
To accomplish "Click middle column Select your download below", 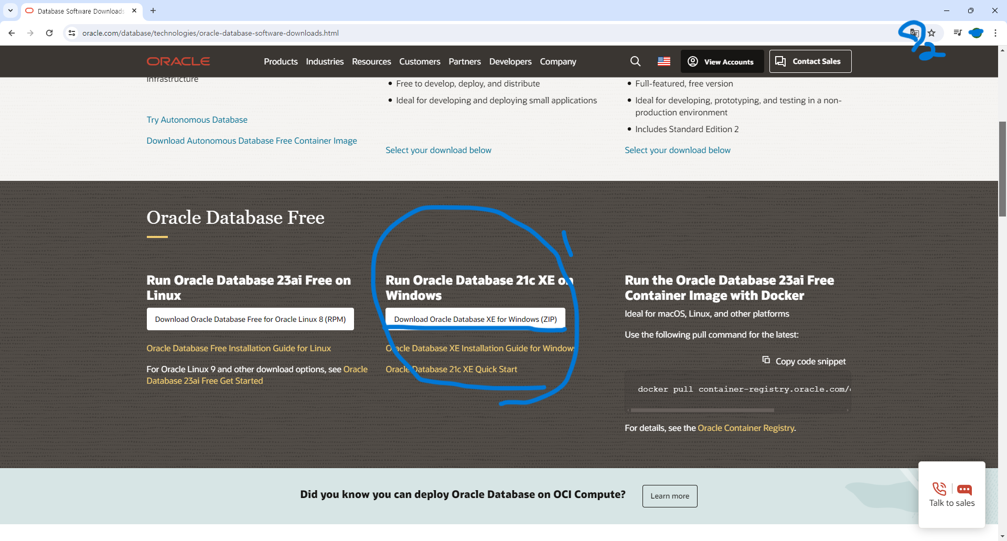I will tap(438, 150).
